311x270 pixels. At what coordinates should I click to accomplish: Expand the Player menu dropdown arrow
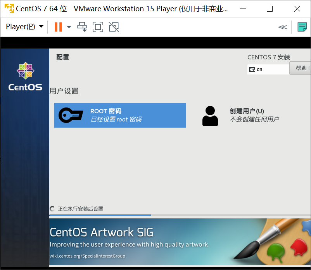(41, 26)
